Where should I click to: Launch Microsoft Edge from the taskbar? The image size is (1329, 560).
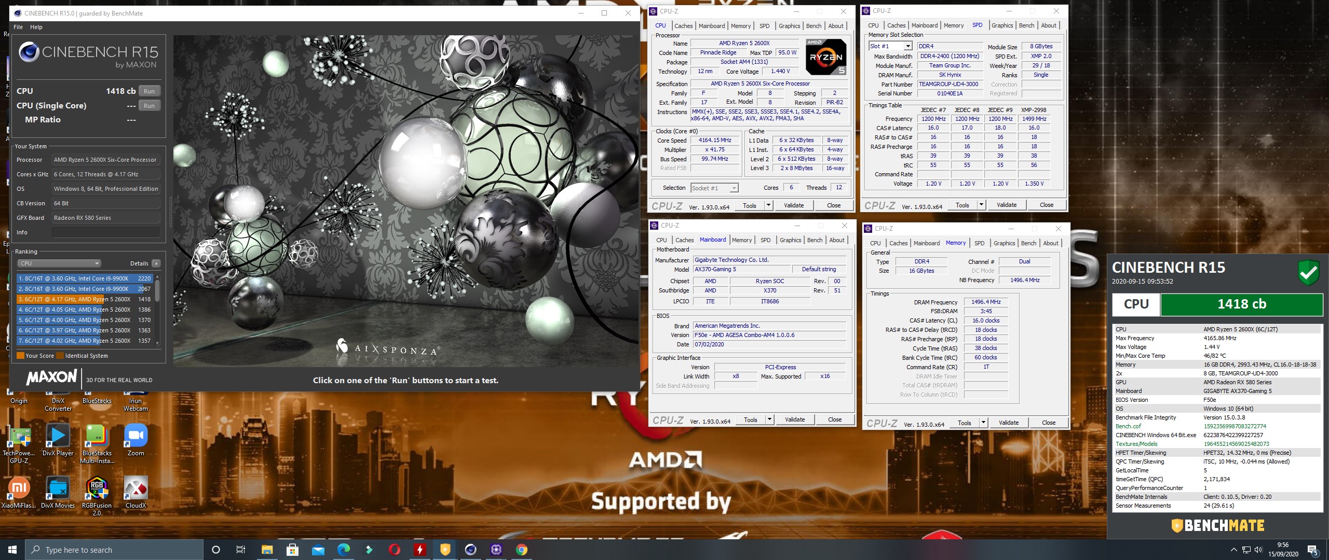click(343, 550)
